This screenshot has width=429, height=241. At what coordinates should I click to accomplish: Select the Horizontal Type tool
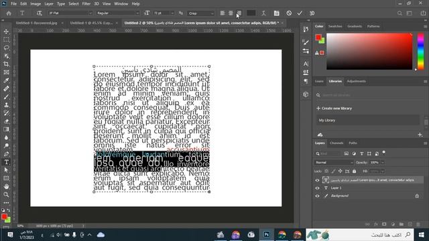pyautogui.click(x=6, y=162)
